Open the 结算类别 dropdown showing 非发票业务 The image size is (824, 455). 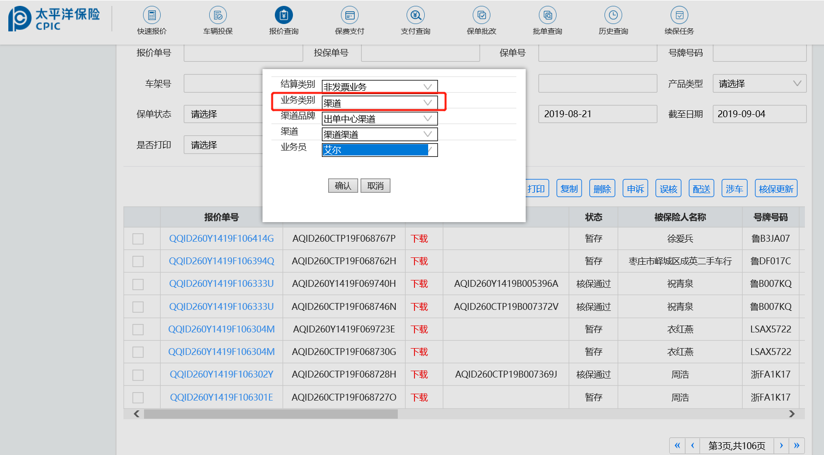380,86
